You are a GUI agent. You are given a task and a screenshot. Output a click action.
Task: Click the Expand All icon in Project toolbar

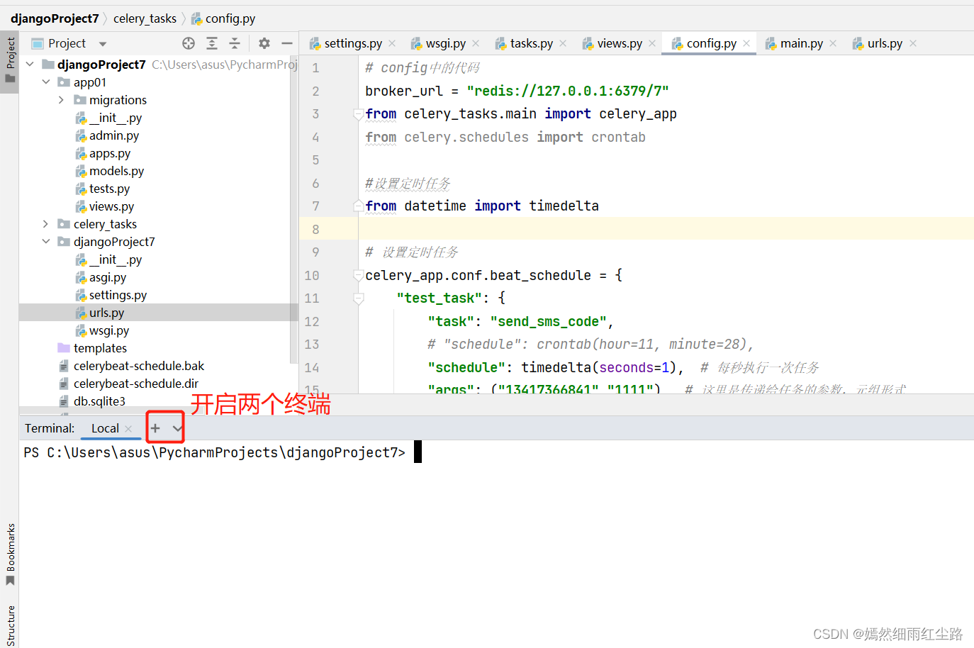tap(211, 43)
